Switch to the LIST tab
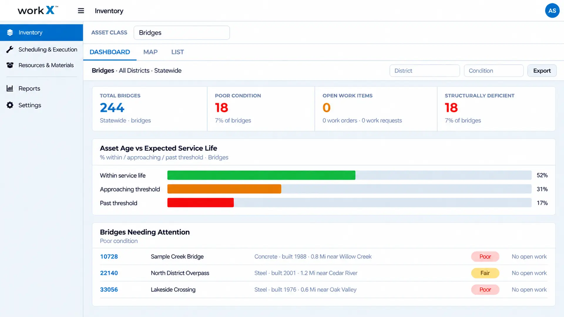564x317 pixels. pyautogui.click(x=177, y=52)
